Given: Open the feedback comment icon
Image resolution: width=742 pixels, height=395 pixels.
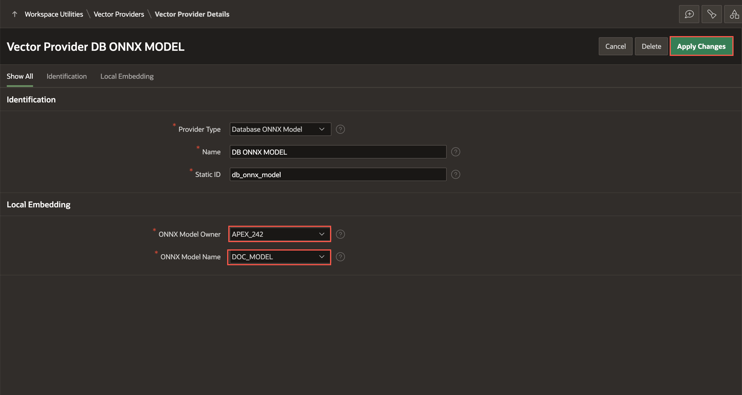Looking at the screenshot, I should [689, 14].
